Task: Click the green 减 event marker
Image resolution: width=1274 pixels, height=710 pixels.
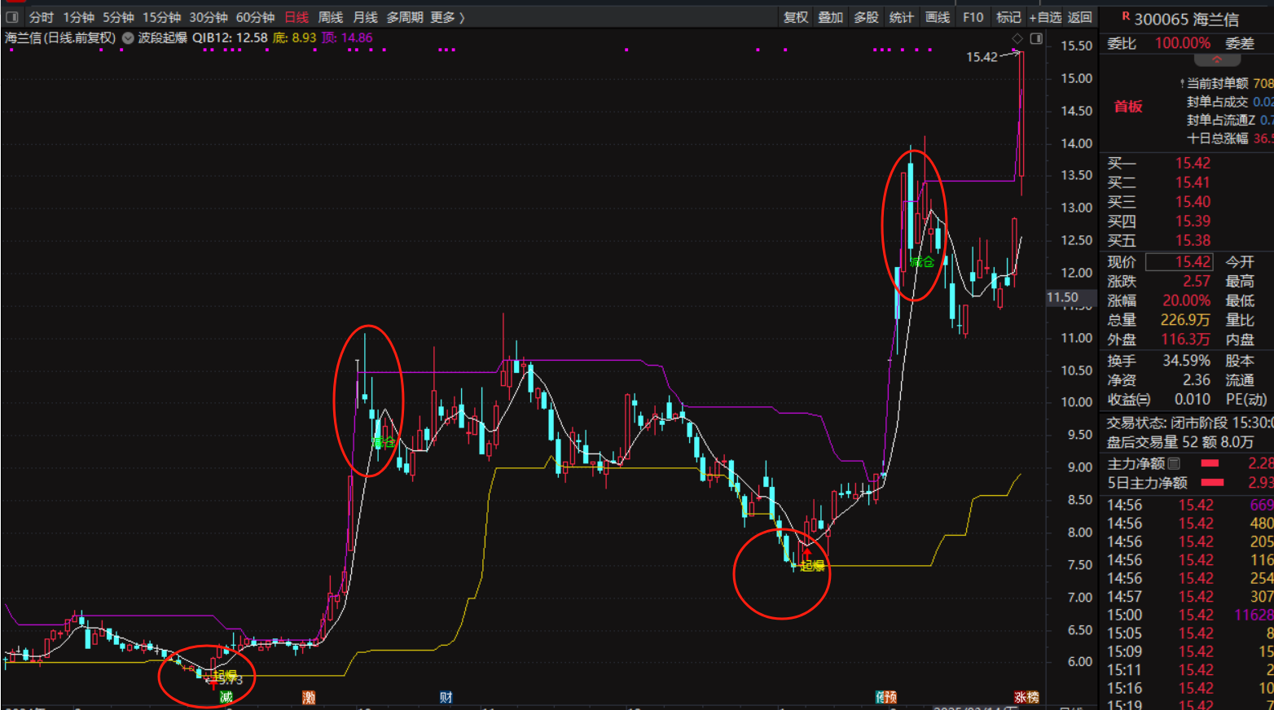Action: click(226, 697)
